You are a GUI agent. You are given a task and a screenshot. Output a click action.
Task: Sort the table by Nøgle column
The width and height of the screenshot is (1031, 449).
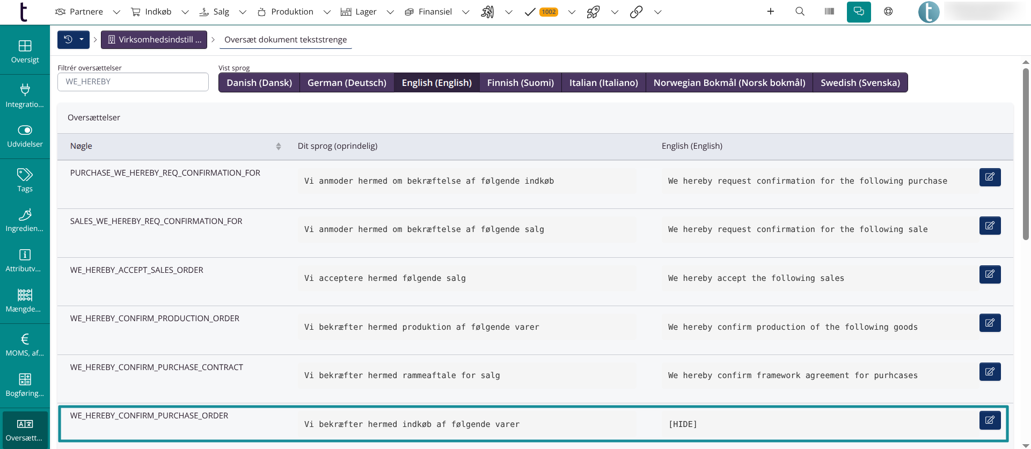pyautogui.click(x=278, y=146)
